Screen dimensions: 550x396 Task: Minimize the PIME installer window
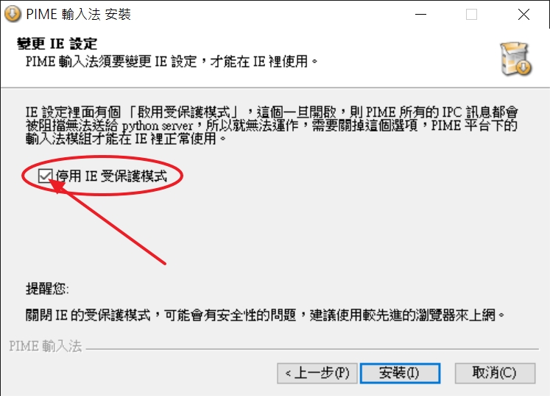(x=420, y=15)
